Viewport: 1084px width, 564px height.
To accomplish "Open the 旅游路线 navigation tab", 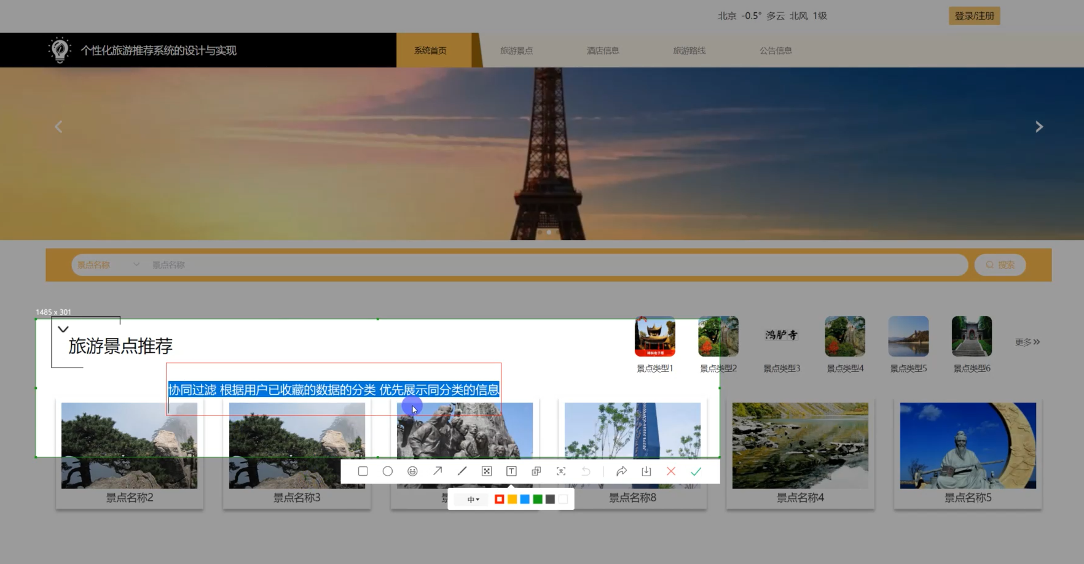I will pos(689,50).
